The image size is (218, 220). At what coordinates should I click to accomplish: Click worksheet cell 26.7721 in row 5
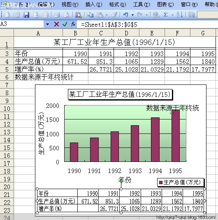(101, 69)
